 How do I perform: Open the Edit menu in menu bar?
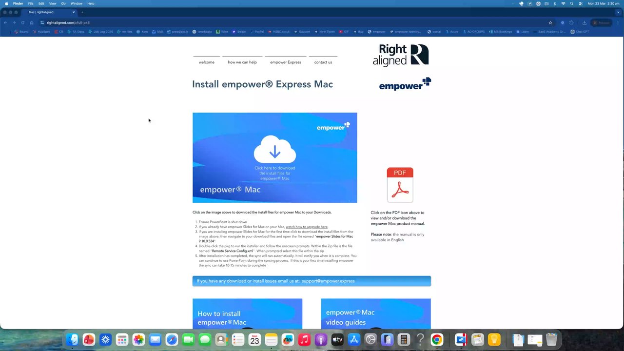tap(41, 3)
